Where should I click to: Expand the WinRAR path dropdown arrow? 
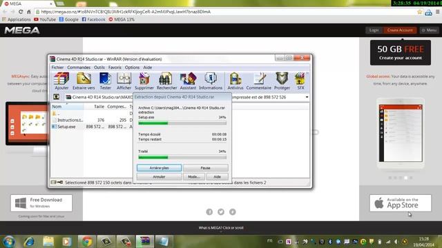pos(307,97)
